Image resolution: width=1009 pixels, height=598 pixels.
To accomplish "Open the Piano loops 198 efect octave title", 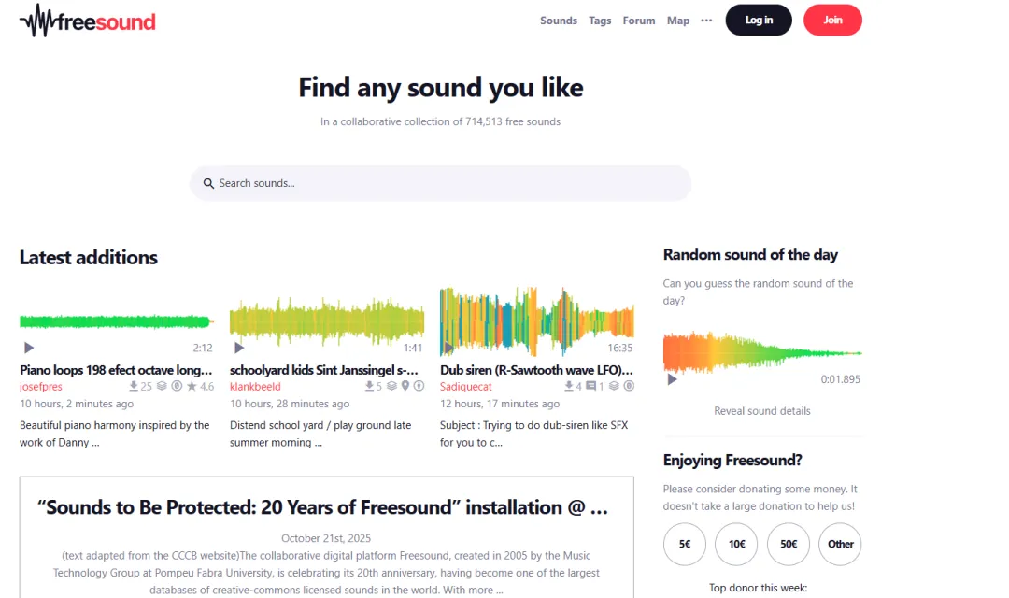I will (x=116, y=370).
